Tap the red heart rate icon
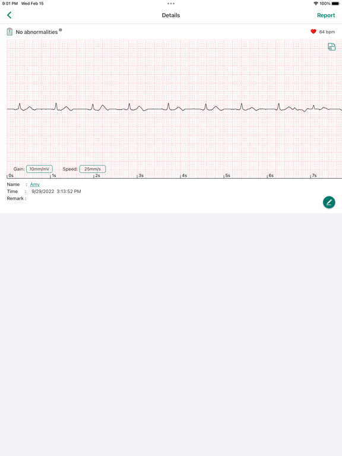 313,31
